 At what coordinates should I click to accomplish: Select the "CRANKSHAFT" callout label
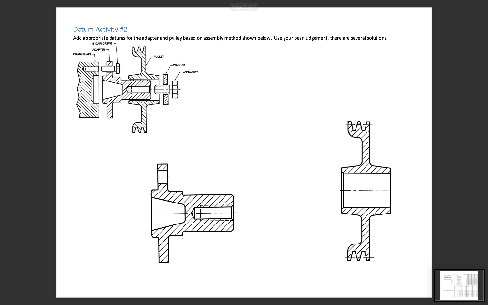click(82, 54)
